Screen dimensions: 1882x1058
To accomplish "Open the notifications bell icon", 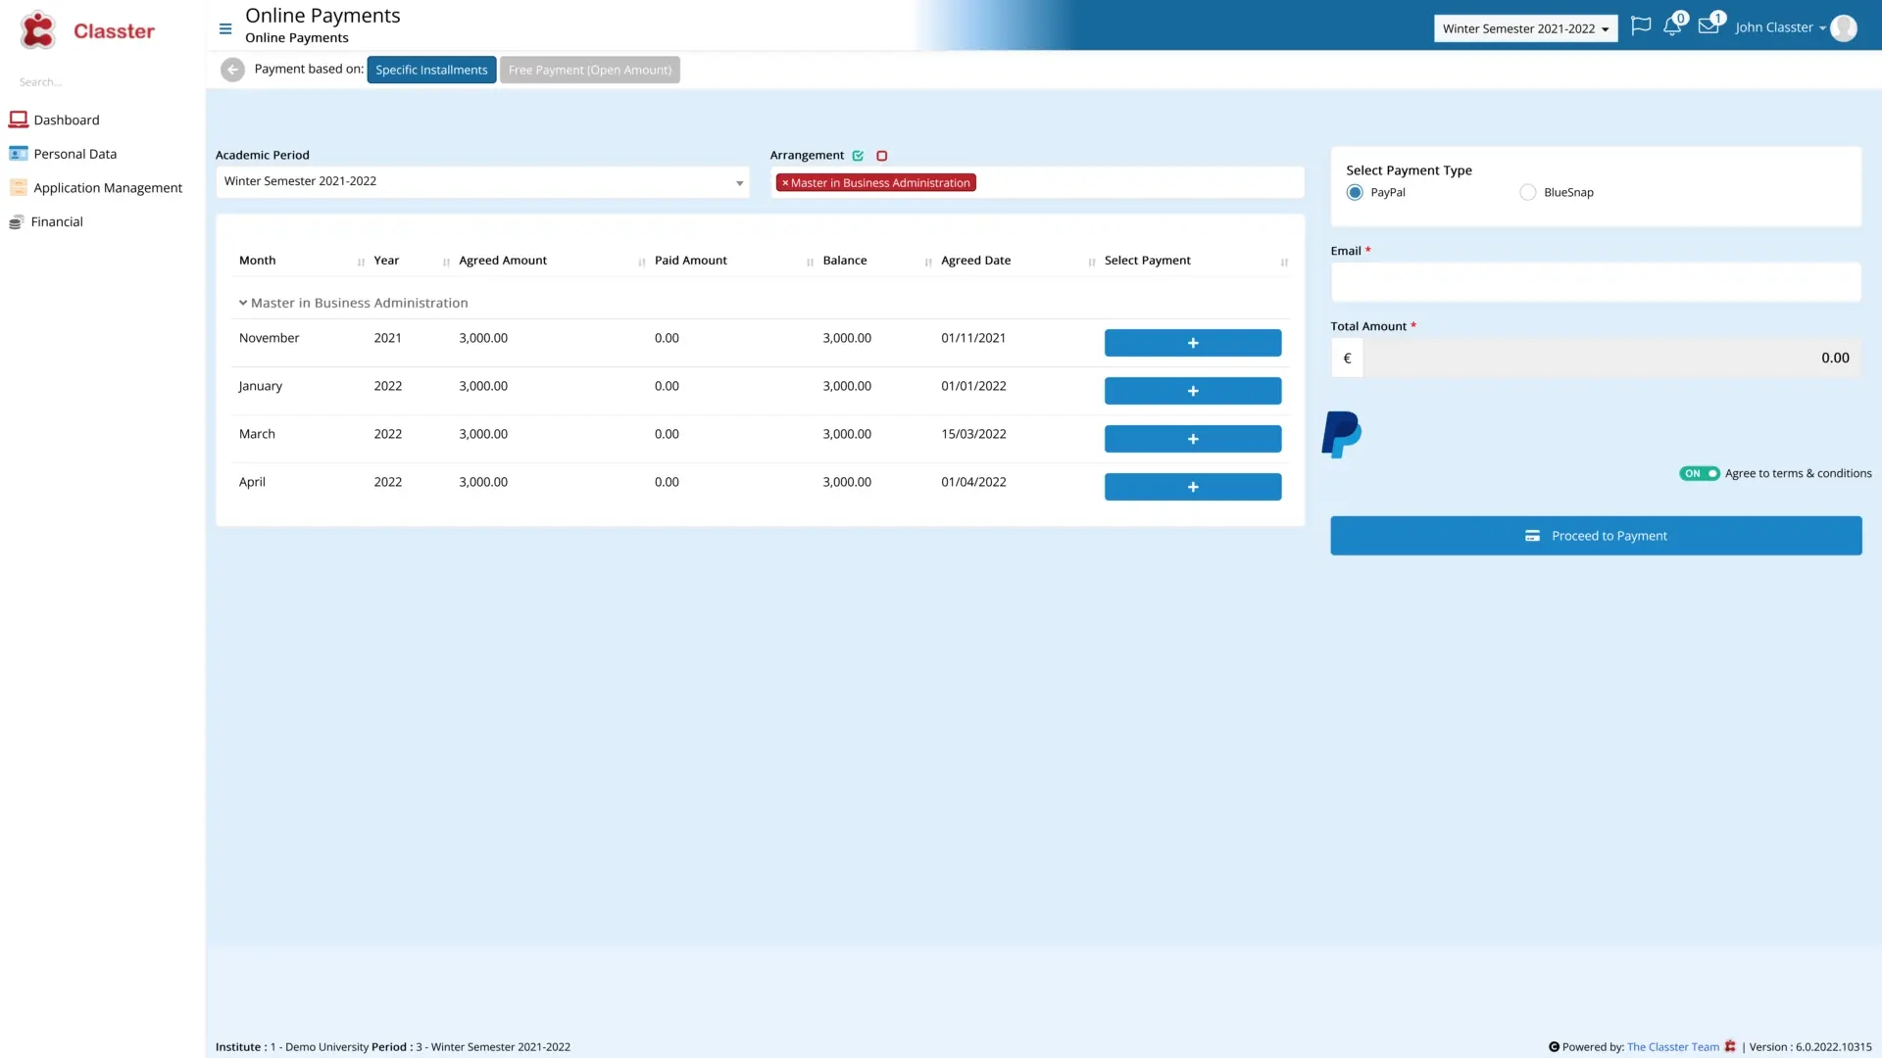I will [x=1672, y=26].
